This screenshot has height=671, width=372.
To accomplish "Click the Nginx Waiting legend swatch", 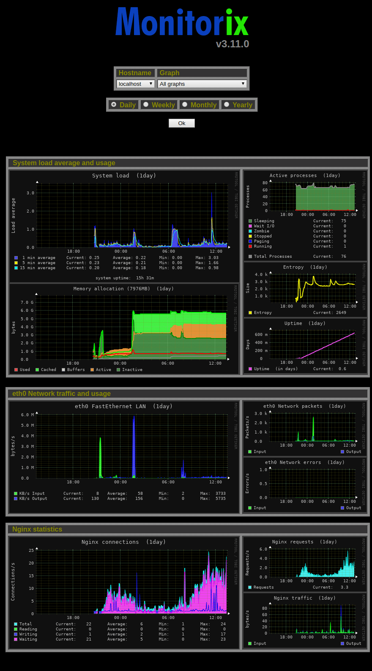I will (16, 639).
